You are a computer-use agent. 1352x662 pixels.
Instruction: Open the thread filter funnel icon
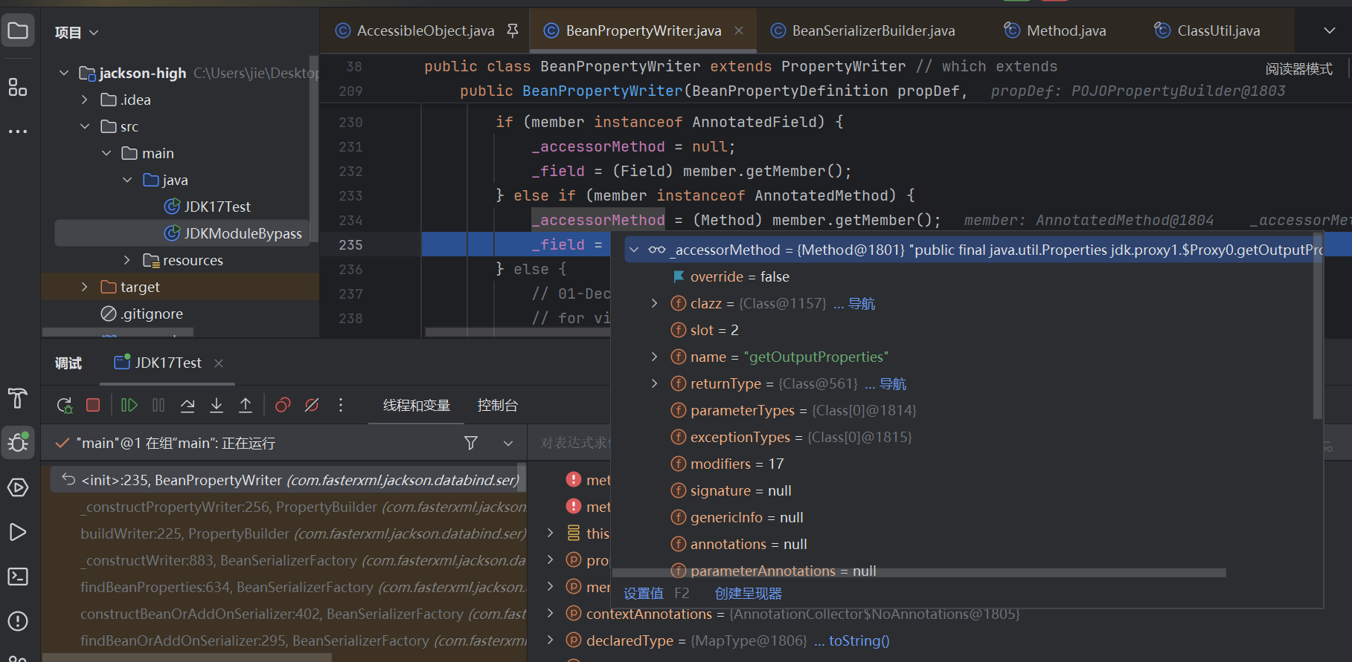(471, 443)
